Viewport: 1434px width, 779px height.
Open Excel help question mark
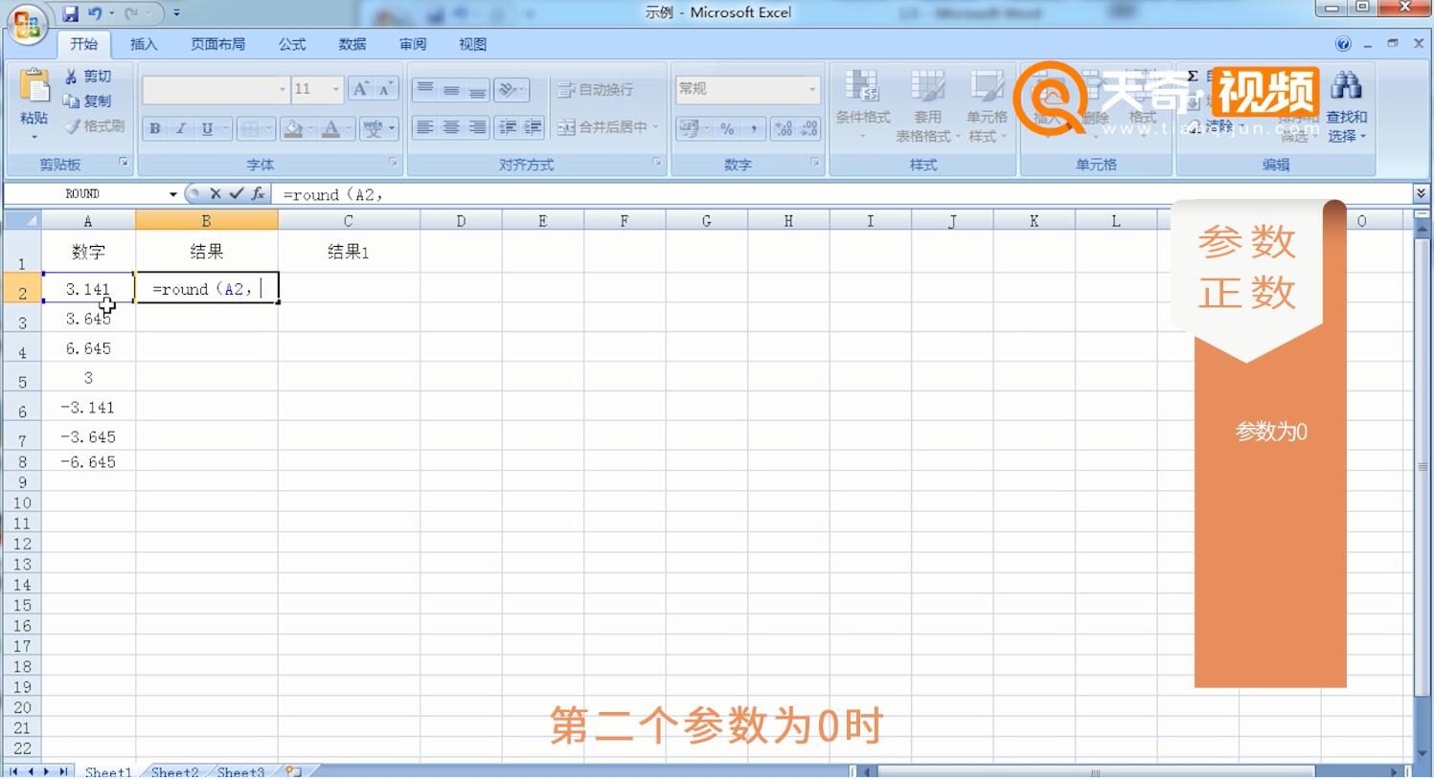[x=1343, y=44]
